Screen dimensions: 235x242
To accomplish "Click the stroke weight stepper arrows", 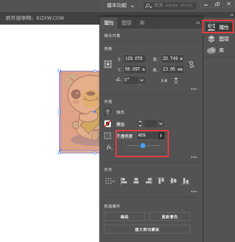I will click(x=140, y=123).
